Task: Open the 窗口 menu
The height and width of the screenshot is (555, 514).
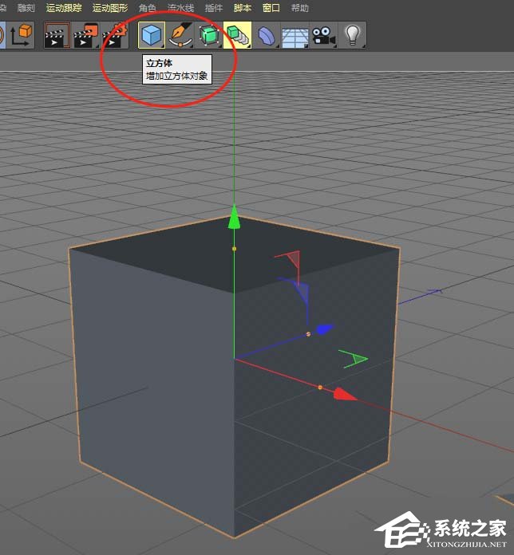Action: coord(271,8)
